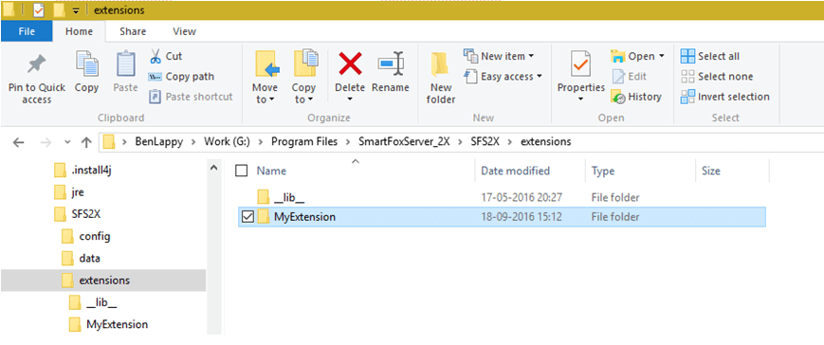Click navigation pane scroll up arrow

point(214,168)
